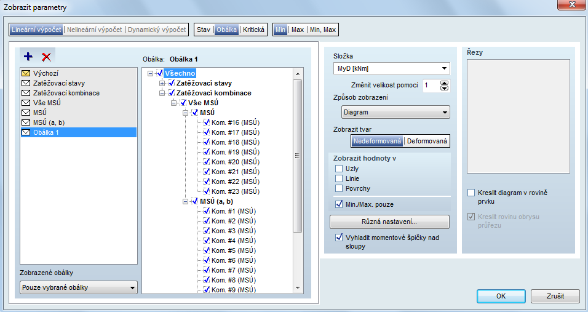Add a new envelope with the plus icon

[28, 57]
